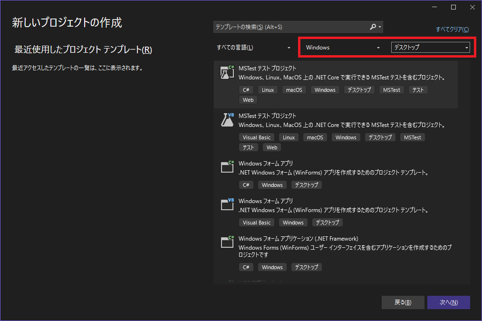
Task: Click the C# Windows Forms app icon
Action: click(x=227, y=167)
